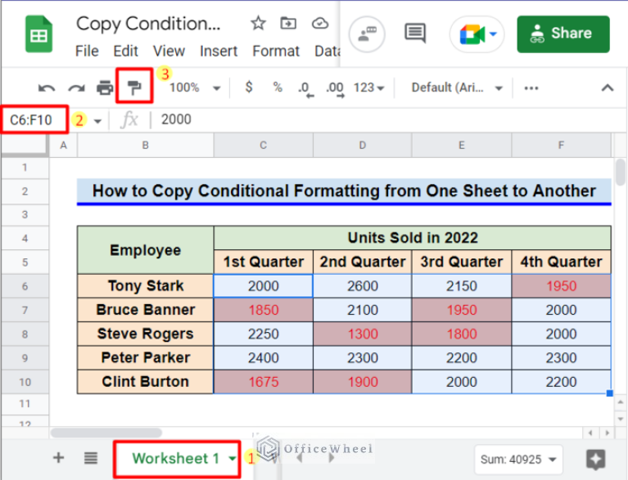Click the Paint format icon
This screenshot has height=480, width=628.
pos(134,87)
